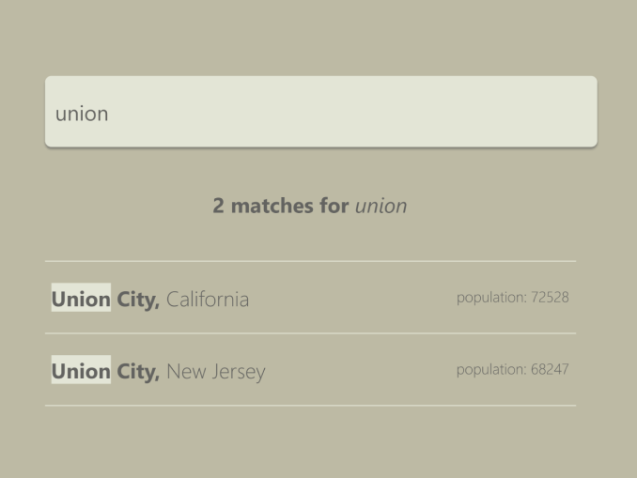Click the "population: 72528" label

[512, 298]
